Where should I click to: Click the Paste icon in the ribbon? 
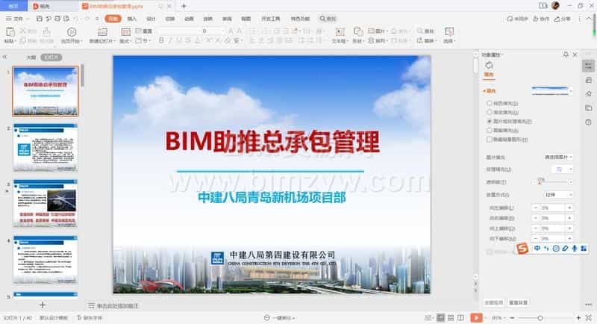10,32
